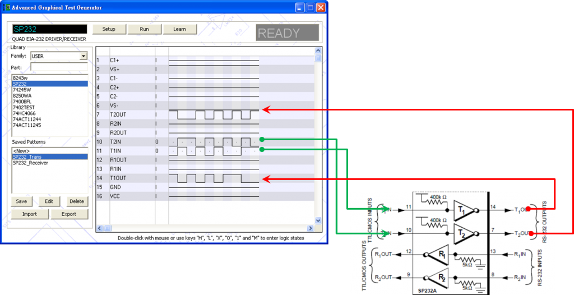Click the Edit button
The height and width of the screenshot is (295, 574).
(x=49, y=201)
